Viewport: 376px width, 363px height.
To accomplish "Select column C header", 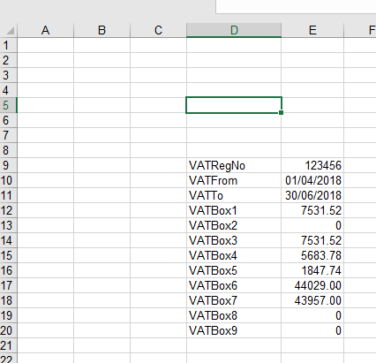I will pos(158,30).
